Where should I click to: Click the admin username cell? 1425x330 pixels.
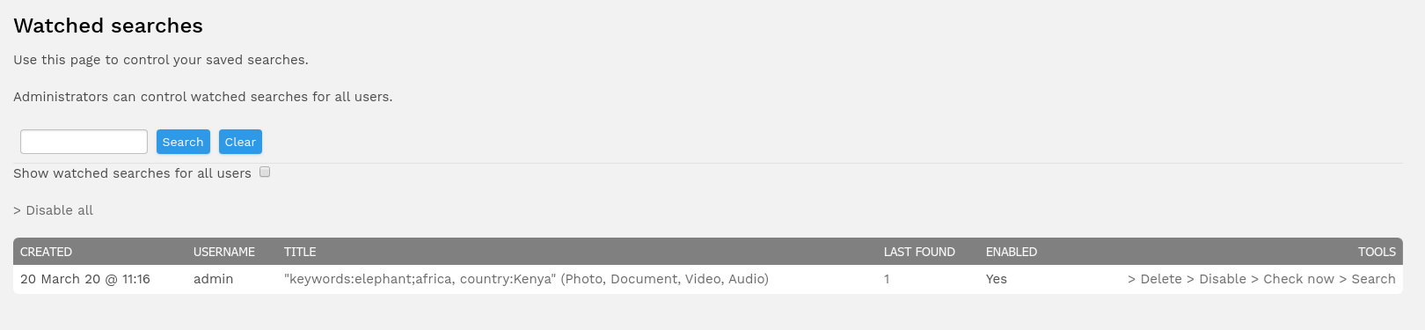coord(214,279)
